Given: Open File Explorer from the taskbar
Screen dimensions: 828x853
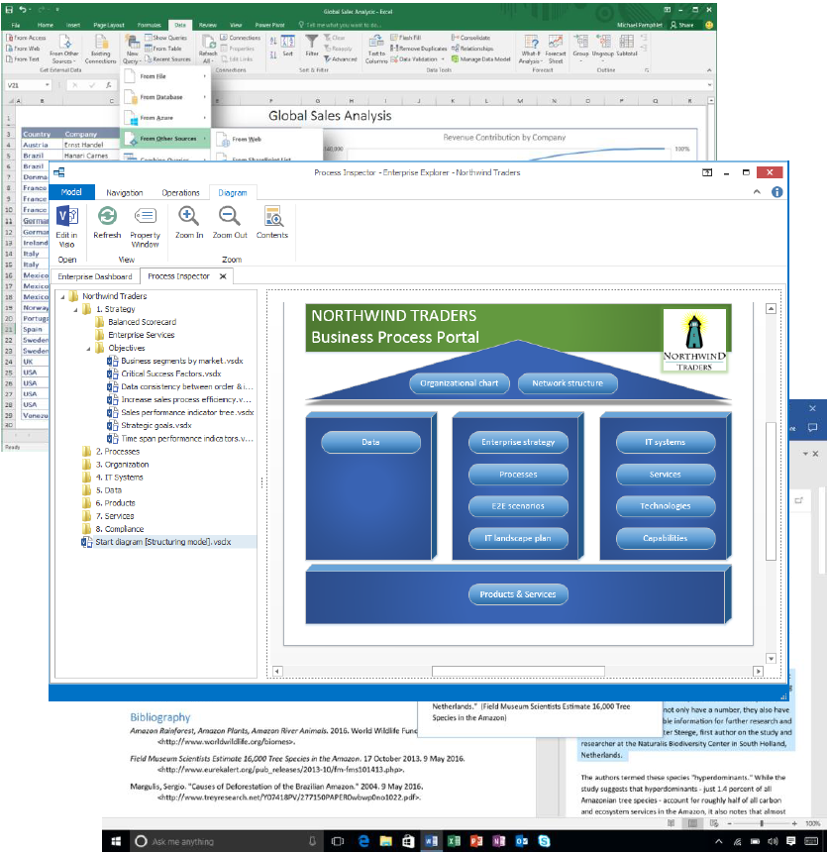Looking at the screenshot, I should [386, 841].
